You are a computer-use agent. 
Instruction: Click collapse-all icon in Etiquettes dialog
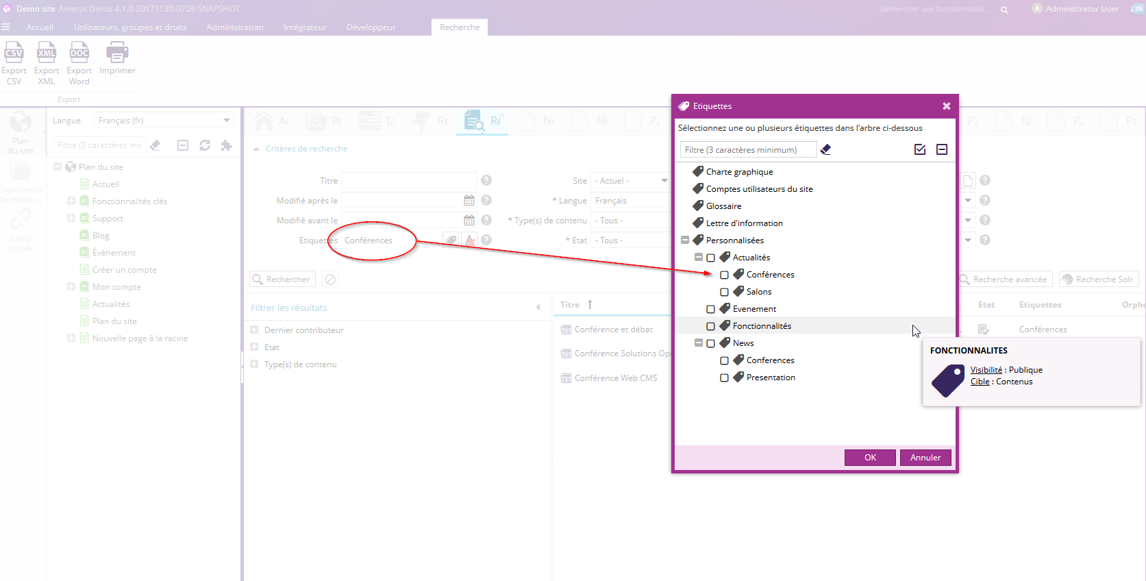click(x=942, y=149)
